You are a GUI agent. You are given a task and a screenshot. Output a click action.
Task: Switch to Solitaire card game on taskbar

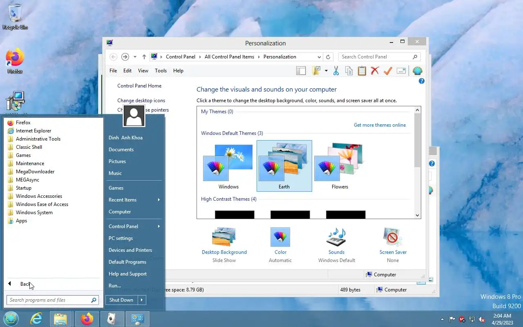(112, 319)
